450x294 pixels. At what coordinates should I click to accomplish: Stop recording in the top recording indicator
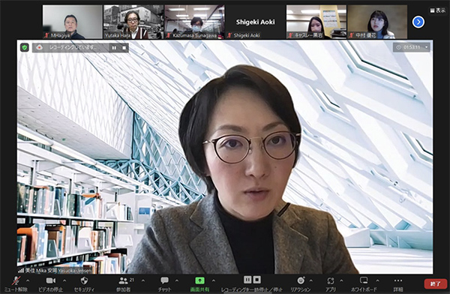click(124, 48)
